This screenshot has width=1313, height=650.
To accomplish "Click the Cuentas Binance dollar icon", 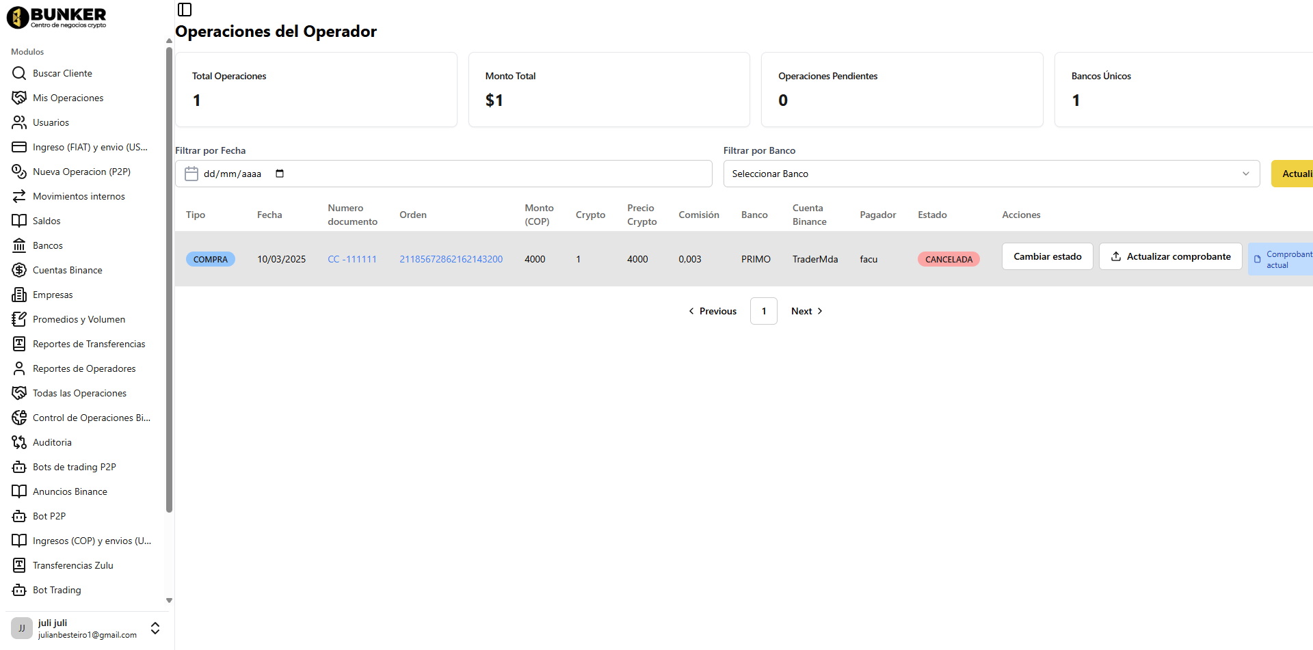I will pyautogui.click(x=19, y=270).
